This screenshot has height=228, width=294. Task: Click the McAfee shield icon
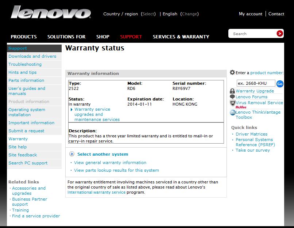(232, 103)
